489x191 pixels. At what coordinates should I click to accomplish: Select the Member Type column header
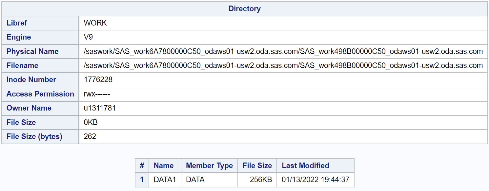pyautogui.click(x=209, y=165)
